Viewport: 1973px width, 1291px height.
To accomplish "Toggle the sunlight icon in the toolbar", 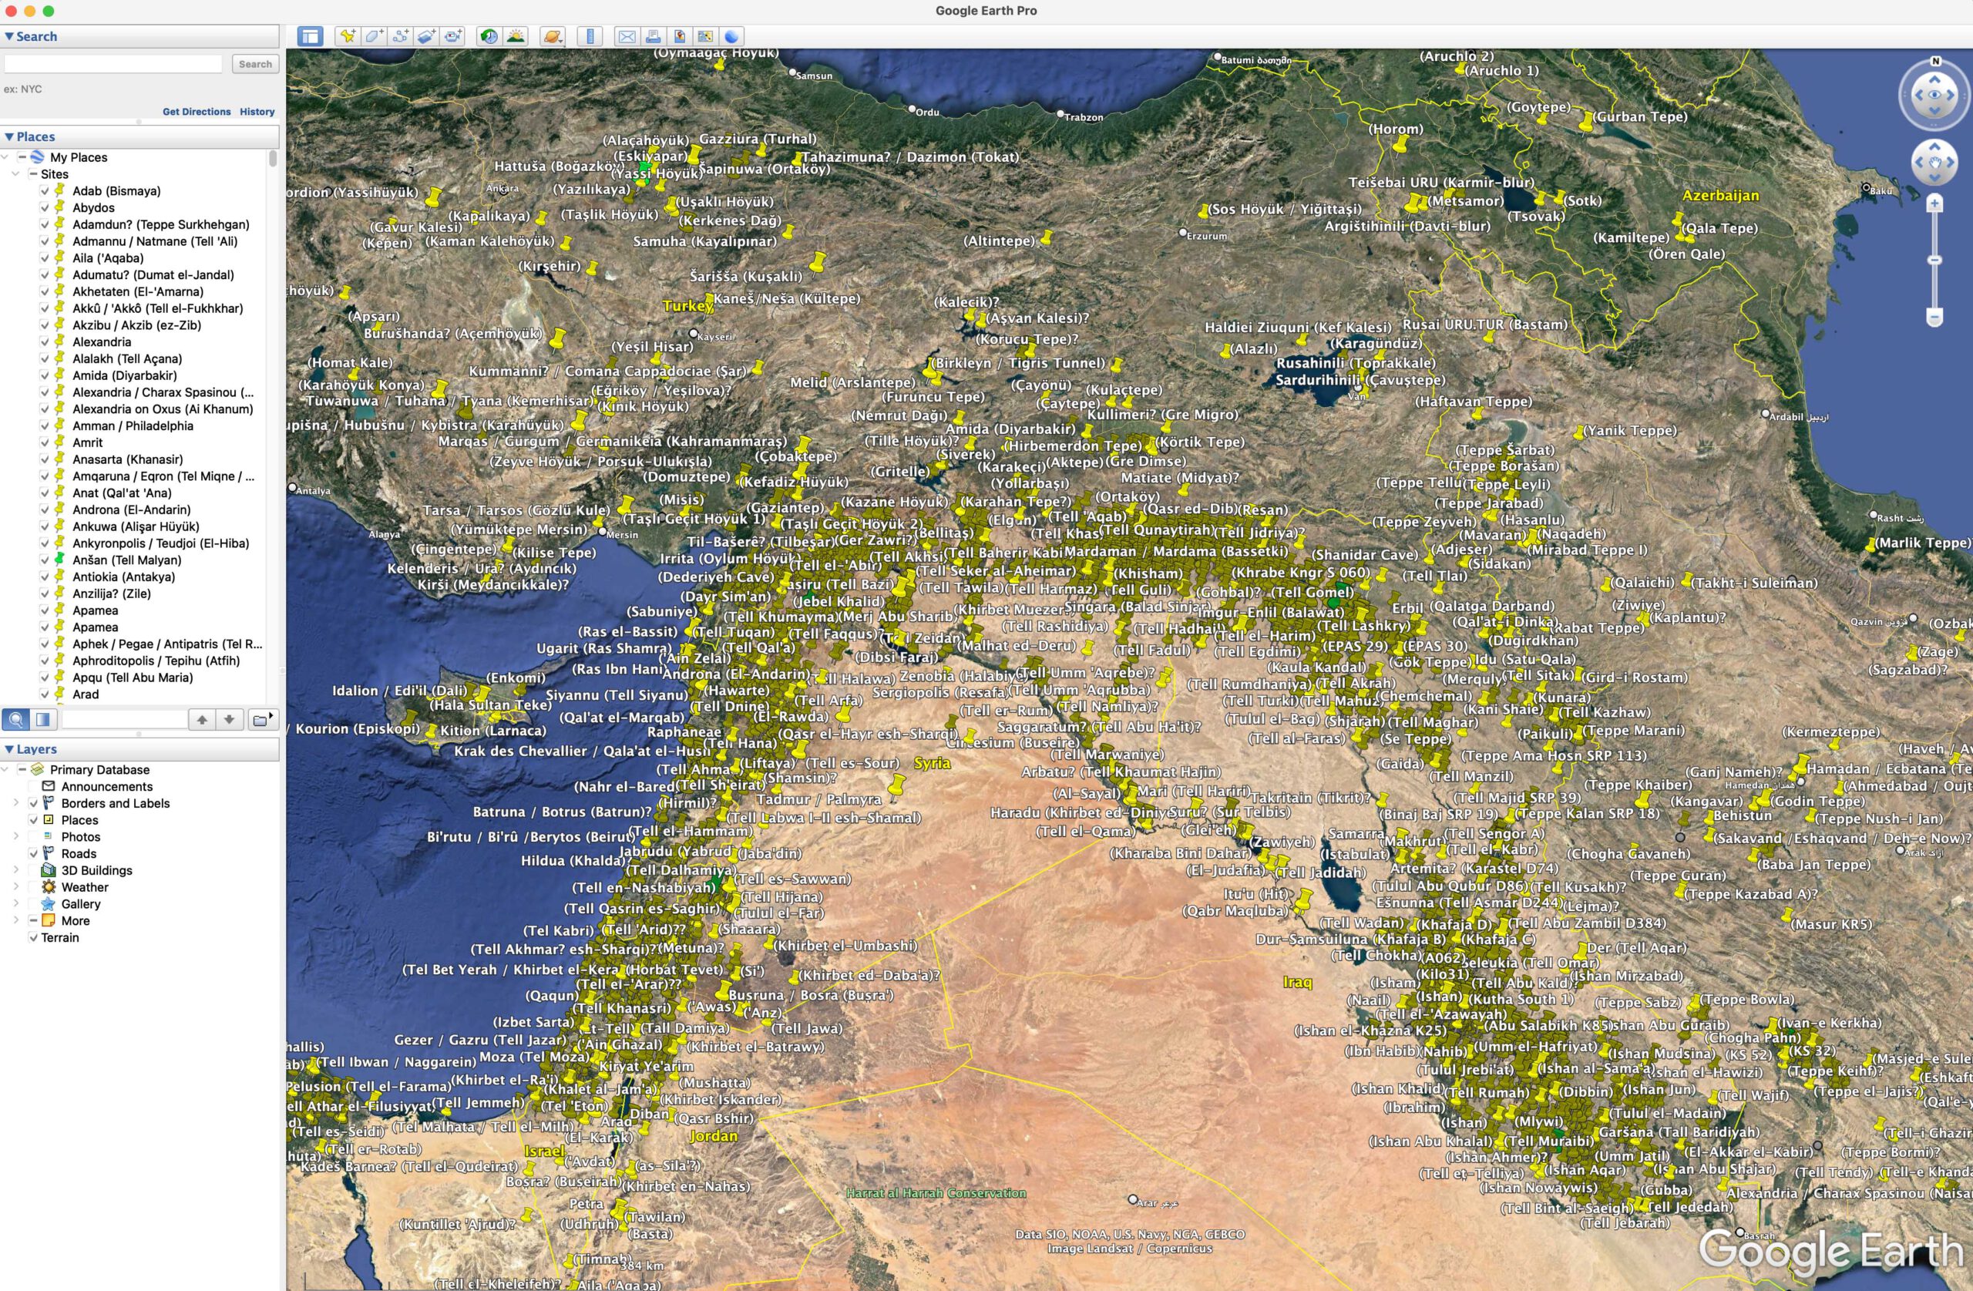I will (516, 36).
